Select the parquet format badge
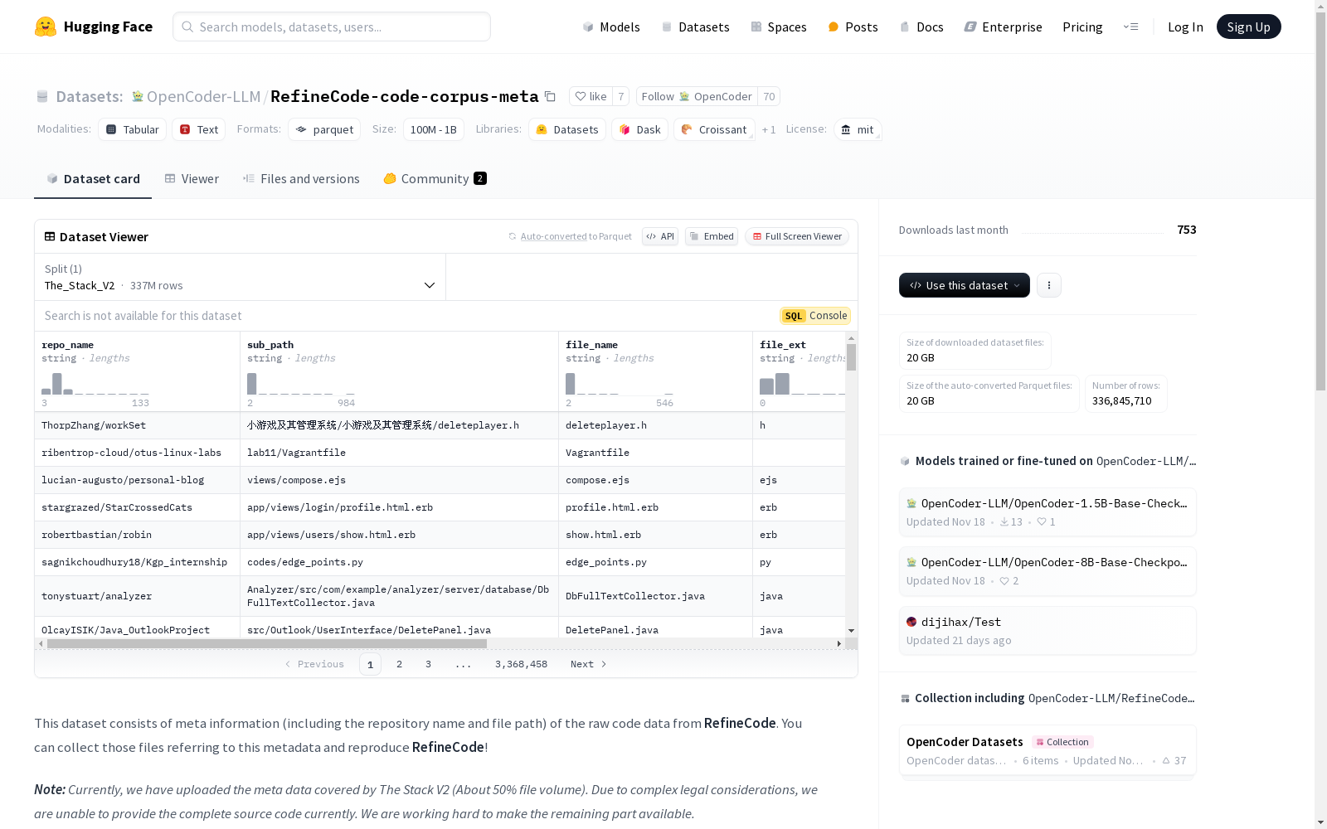This screenshot has width=1327, height=829. point(323,129)
